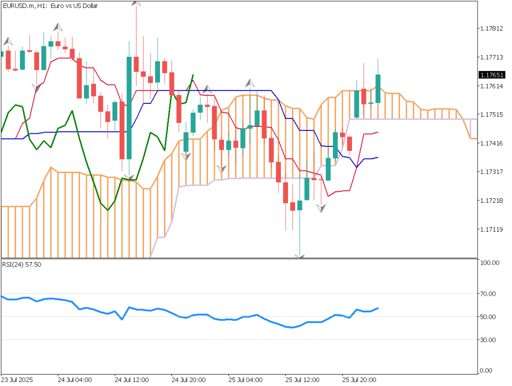Click the up fractal arrow at chart's top edge
Viewport: 512px width, 386px height.
click(x=136, y=3)
